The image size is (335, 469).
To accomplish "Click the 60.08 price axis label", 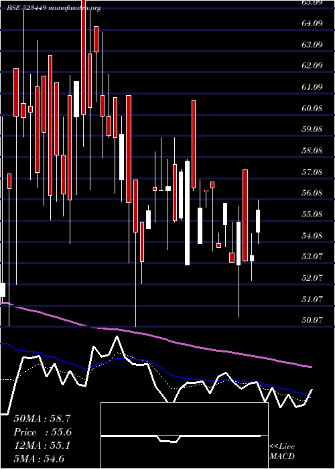I will pos(312,109).
